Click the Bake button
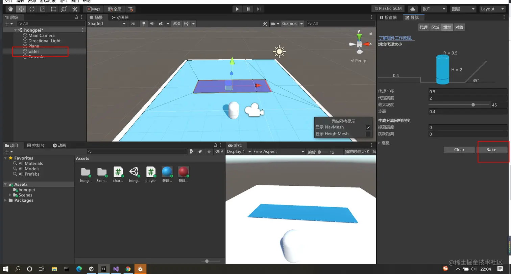The width and height of the screenshot is (511, 274). (491, 150)
